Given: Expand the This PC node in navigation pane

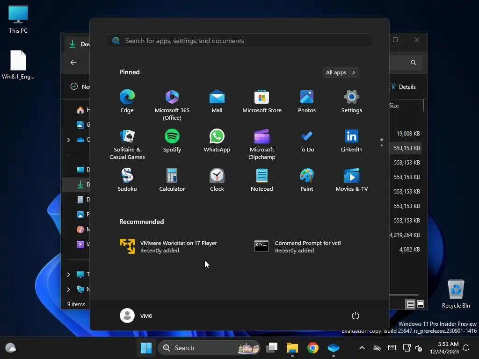Looking at the screenshot, I should click(68, 274).
